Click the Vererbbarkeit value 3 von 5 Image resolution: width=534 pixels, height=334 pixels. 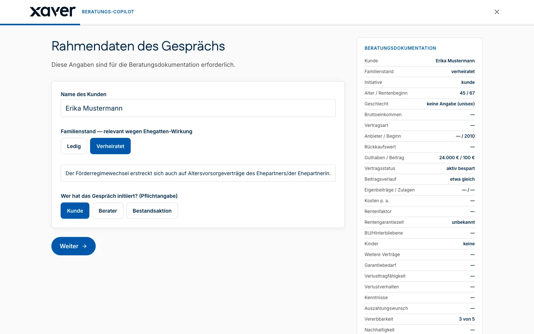point(467,319)
